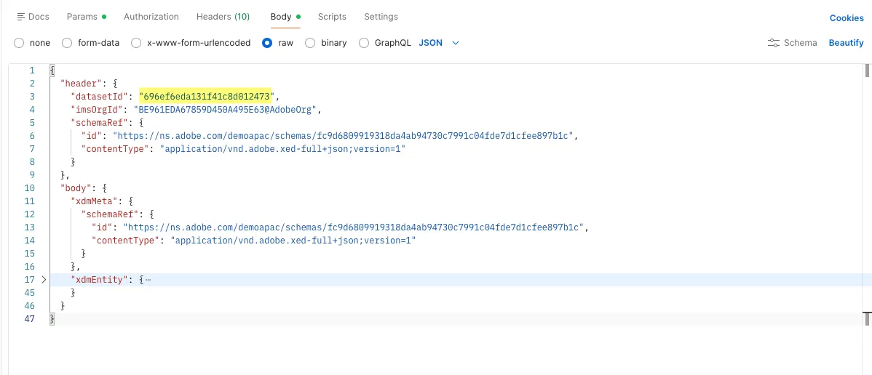Click line number 1 in the gutter
The height and width of the screenshot is (375, 872).
click(32, 70)
